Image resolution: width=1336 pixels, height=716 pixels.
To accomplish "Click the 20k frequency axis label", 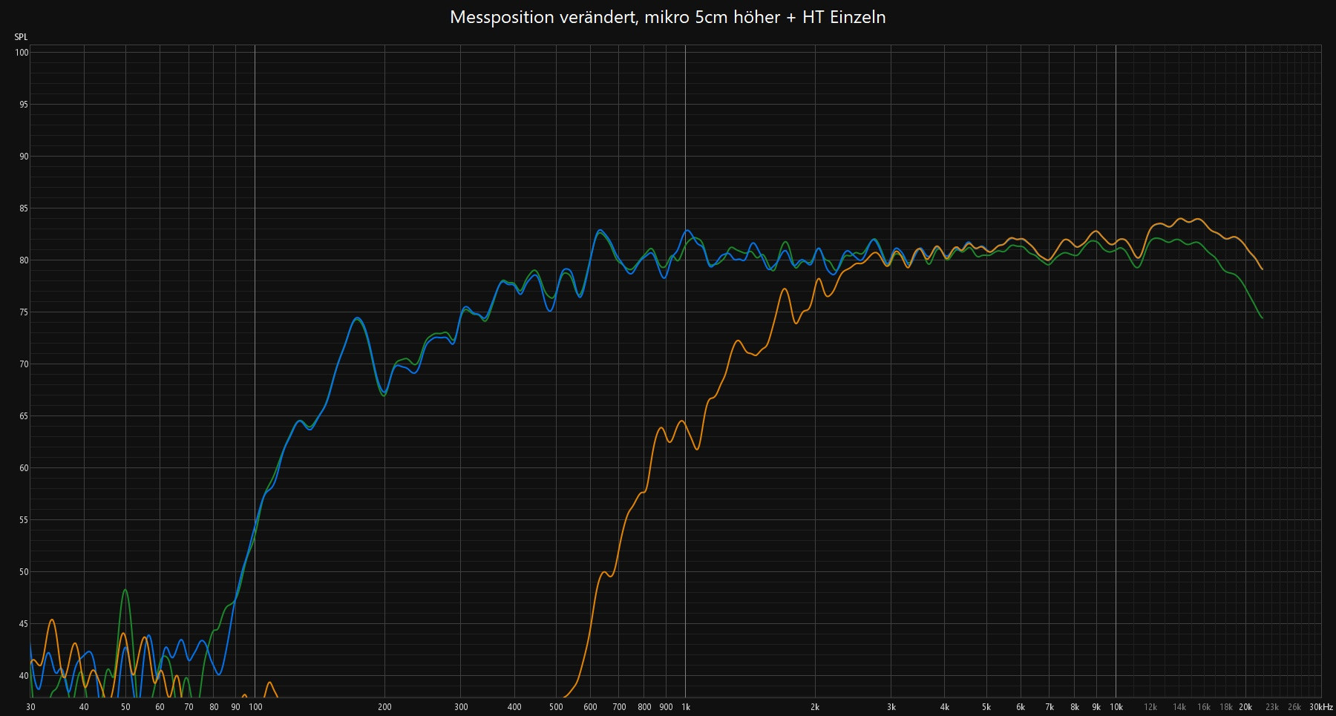I will [1245, 707].
